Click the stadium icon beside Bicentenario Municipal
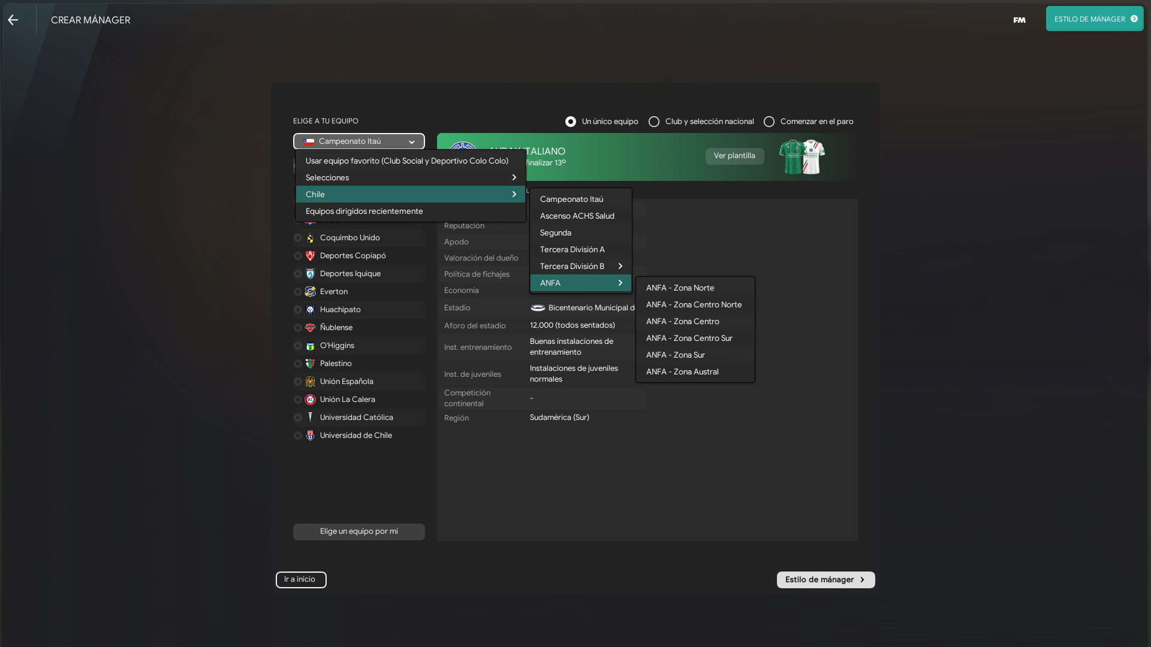The height and width of the screenshot is (647, 1151). pyautogui.click(x=538, y=308)
